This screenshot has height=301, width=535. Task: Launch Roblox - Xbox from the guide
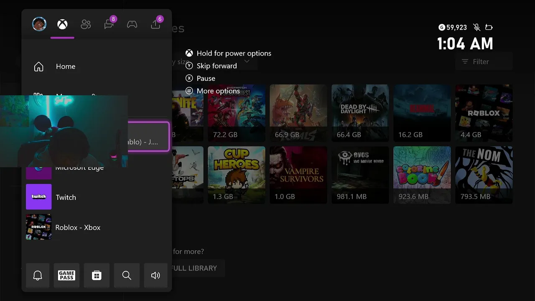point(97,227)
